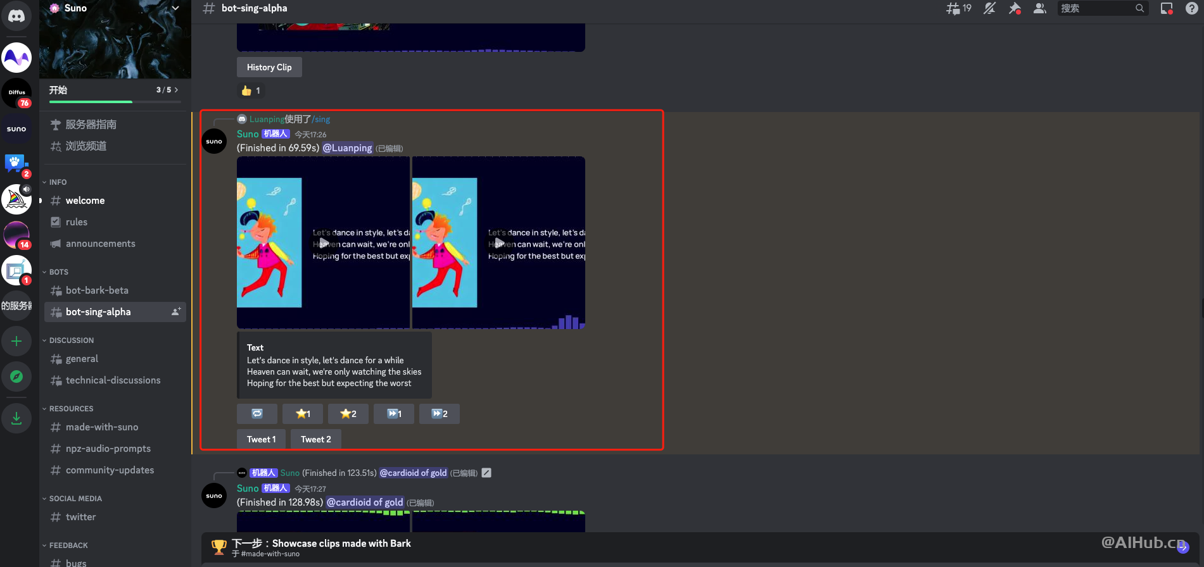
Task: Select the Suno server icon in sidebar
Action: pyautogui.click(x=16, y=129)
